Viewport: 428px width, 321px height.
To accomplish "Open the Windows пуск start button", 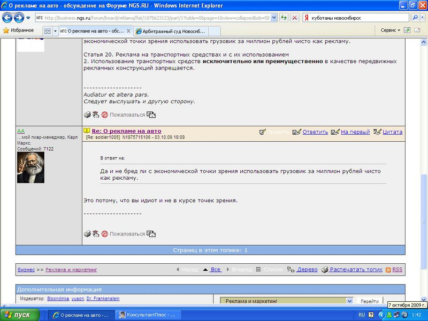I will (19, 315).
